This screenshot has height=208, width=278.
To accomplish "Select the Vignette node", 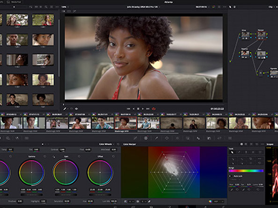I will click(x=274, y=73).
